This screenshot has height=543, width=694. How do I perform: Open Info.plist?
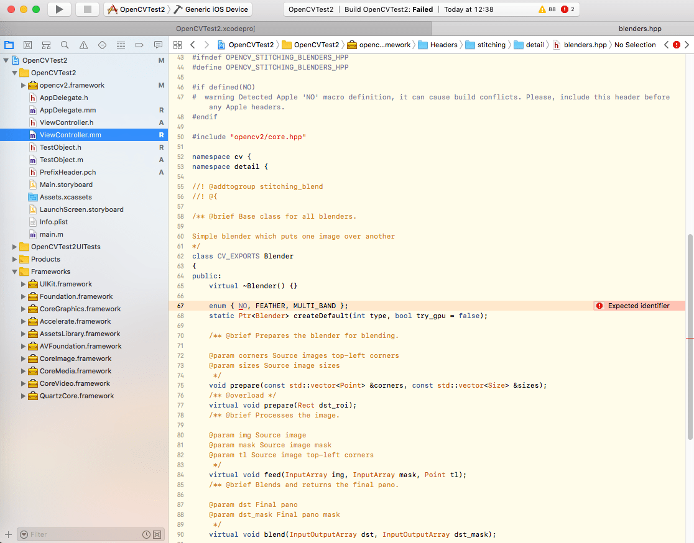[84, 222]
